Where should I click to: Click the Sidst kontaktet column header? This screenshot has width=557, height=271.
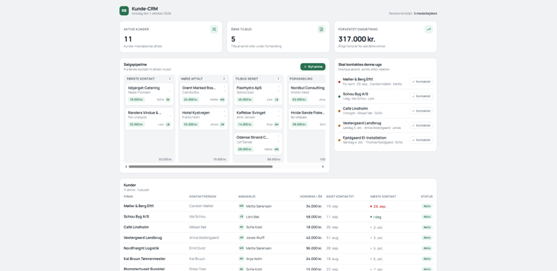point(340,196)
